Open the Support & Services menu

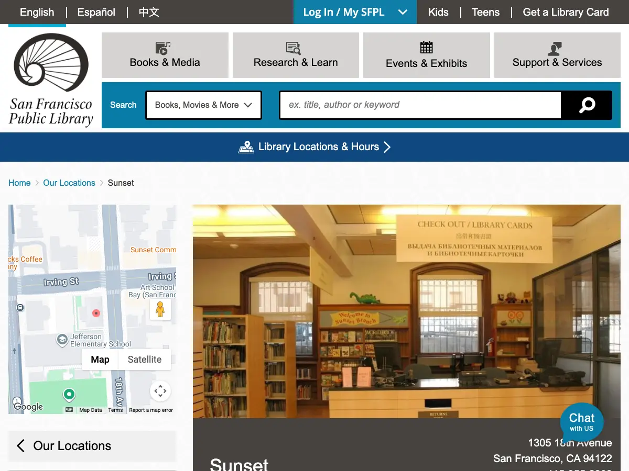(557, 55)
